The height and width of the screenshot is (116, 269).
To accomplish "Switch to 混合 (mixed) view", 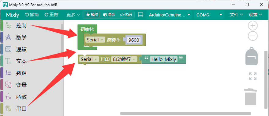I will 109,15.
